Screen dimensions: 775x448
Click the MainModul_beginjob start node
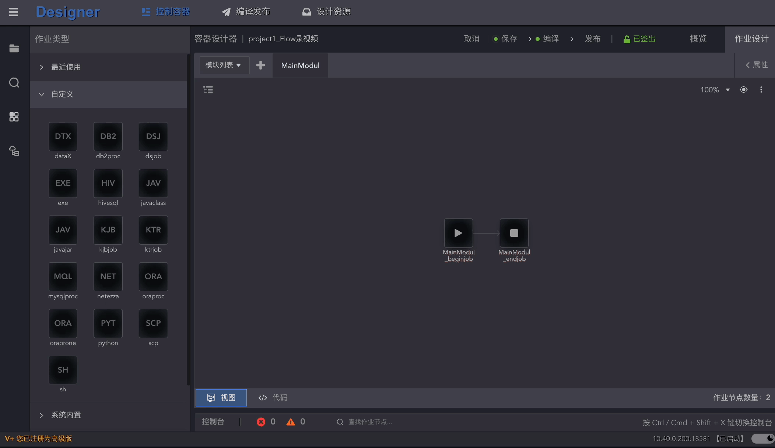(x=458, y=233)
